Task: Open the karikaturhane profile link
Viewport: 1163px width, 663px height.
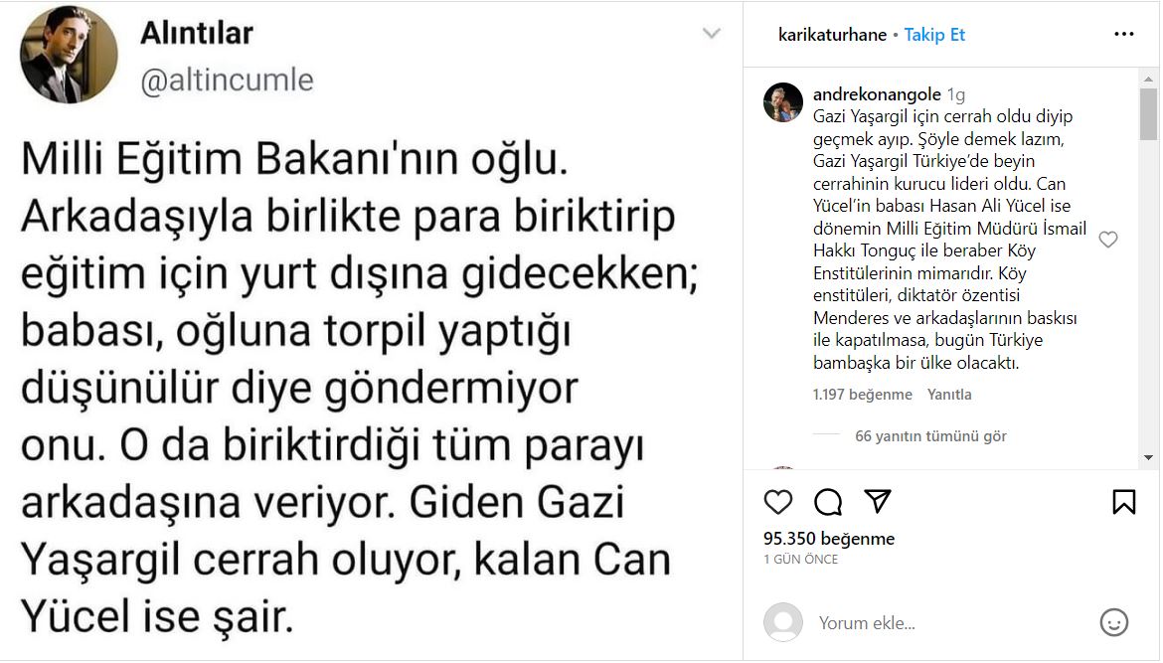Action: [x=832, y=35]
